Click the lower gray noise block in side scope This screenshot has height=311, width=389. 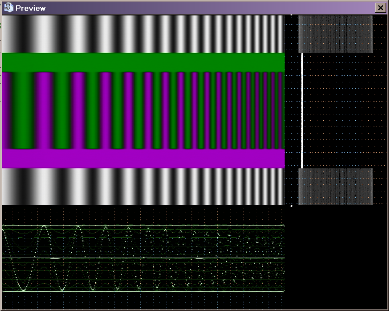335,186
